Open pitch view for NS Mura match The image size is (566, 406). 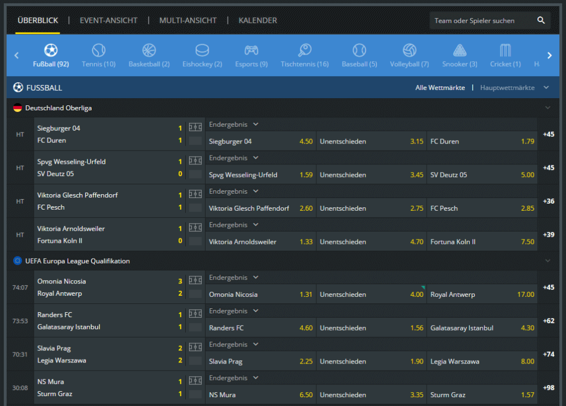click(195, 381)
